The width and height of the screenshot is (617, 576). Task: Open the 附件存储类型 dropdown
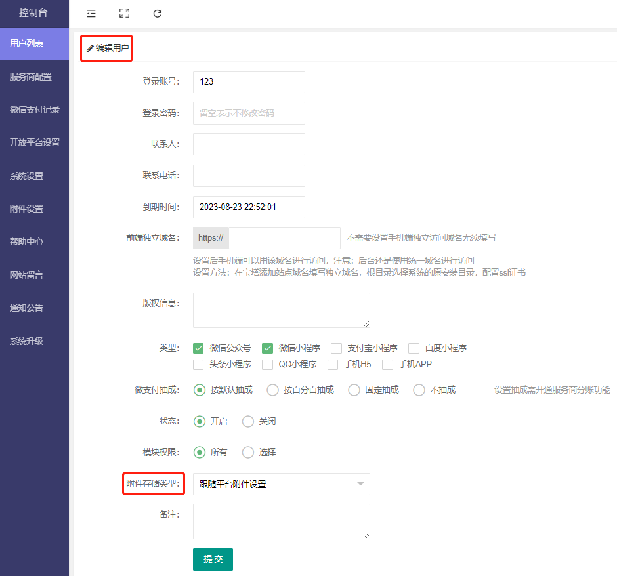click(x=281, y=484)
